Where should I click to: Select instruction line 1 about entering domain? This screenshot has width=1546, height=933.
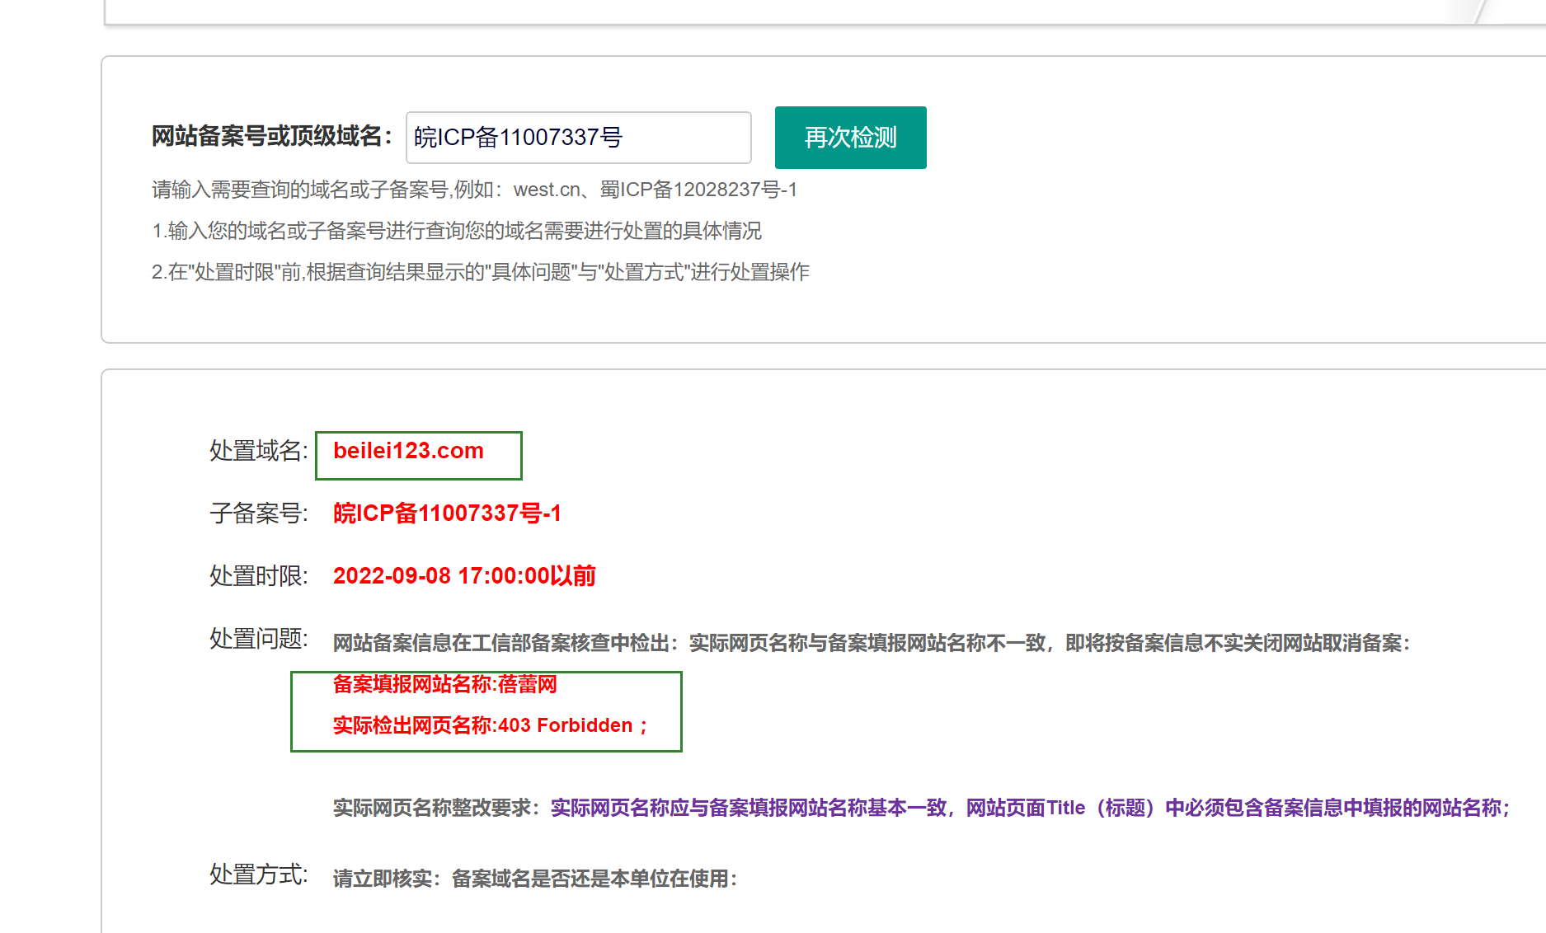point(456,232)
